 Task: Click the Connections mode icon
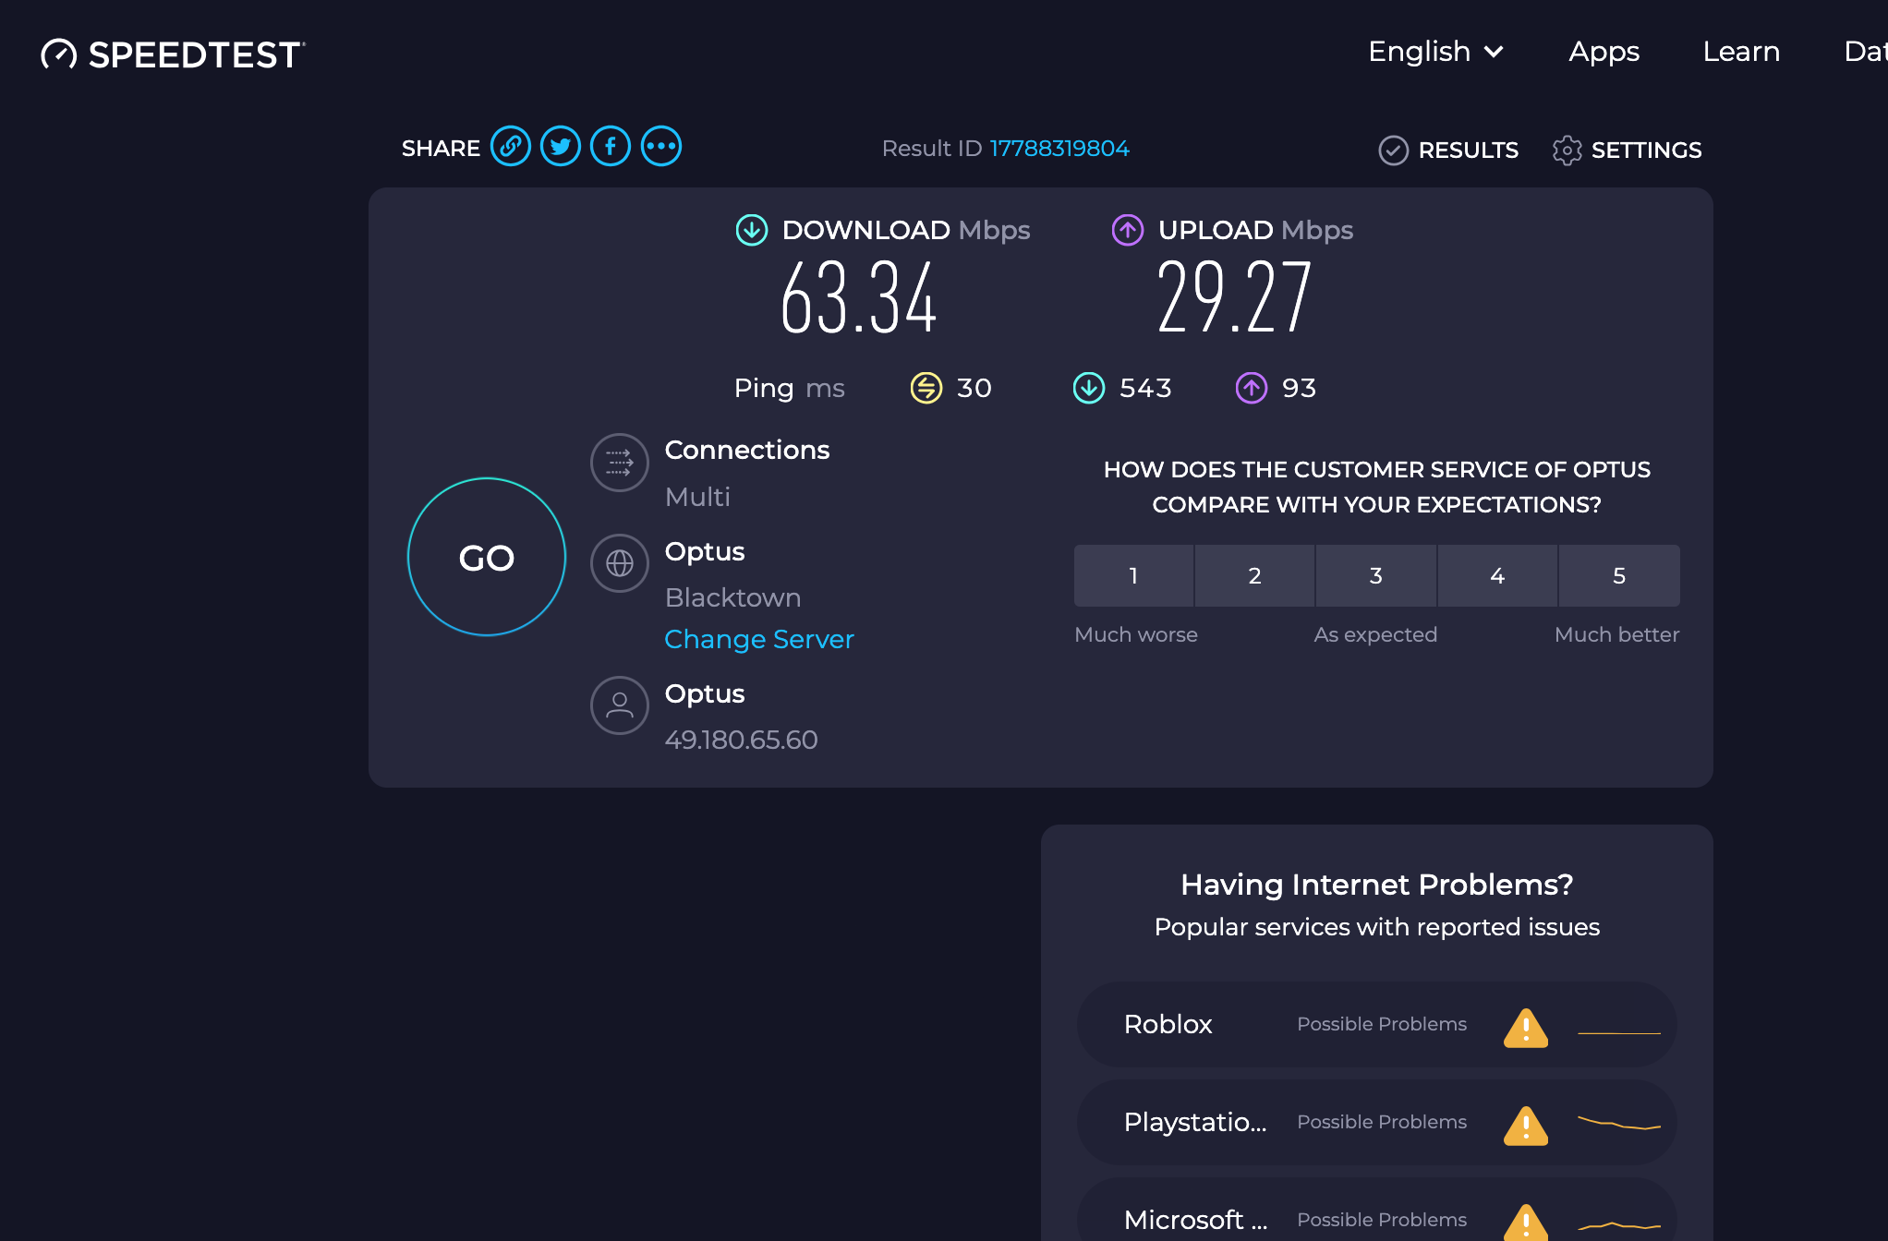(x=620, y=462)
